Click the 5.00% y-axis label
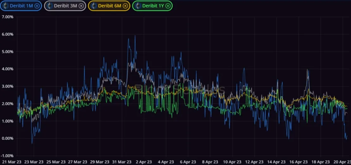 pos(7,52)
